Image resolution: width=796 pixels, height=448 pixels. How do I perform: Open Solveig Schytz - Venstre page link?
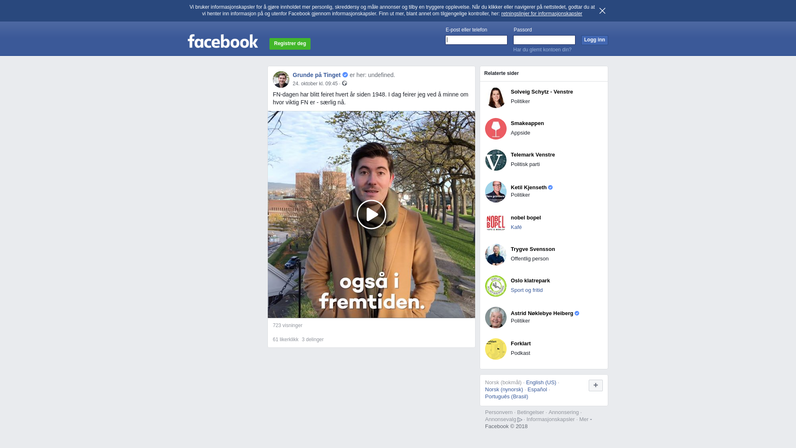tap(542, 92)
